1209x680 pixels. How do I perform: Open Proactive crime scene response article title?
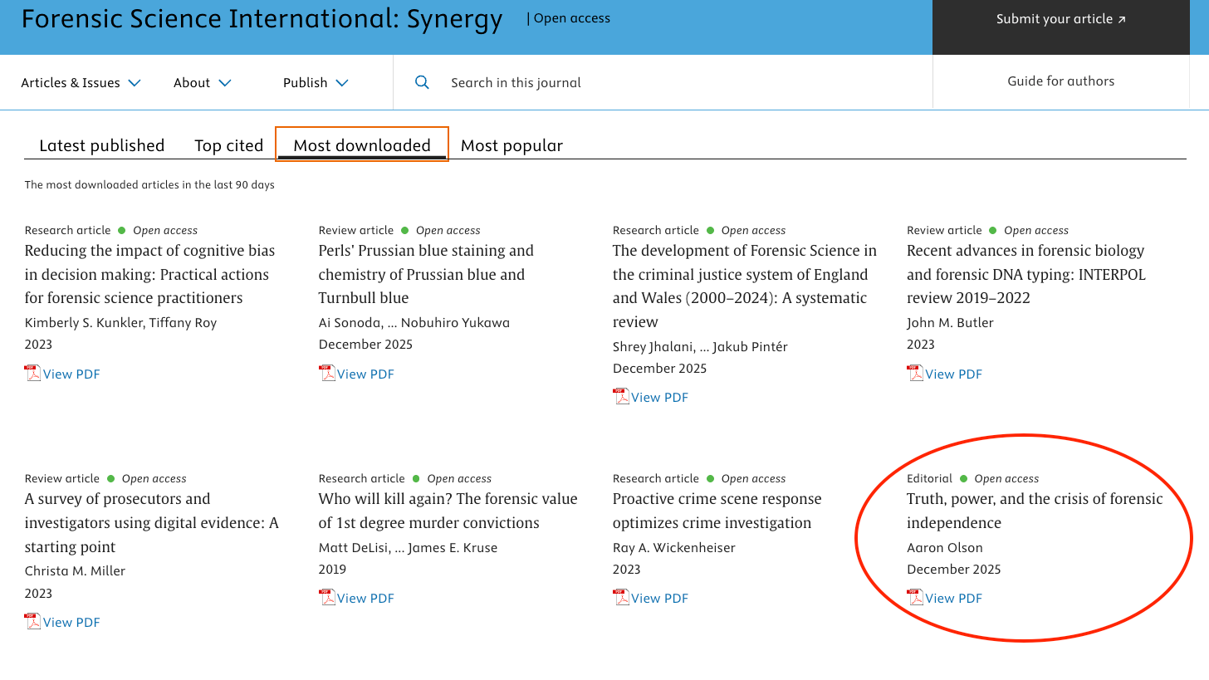click(717, 511)
